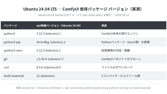Click the title 'Ubuntu 24.04 LTS — ComfyUI 依存パッケージ バージョン'
This screenshot has height=94, width=167.
point(82,9)
